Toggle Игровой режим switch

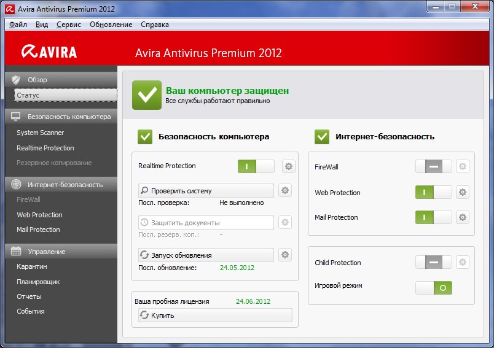pos(434,288)
